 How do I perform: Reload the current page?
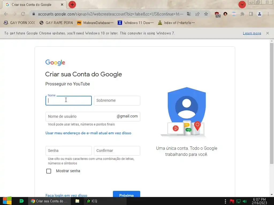pyautogui.click(x=23, y=14)
